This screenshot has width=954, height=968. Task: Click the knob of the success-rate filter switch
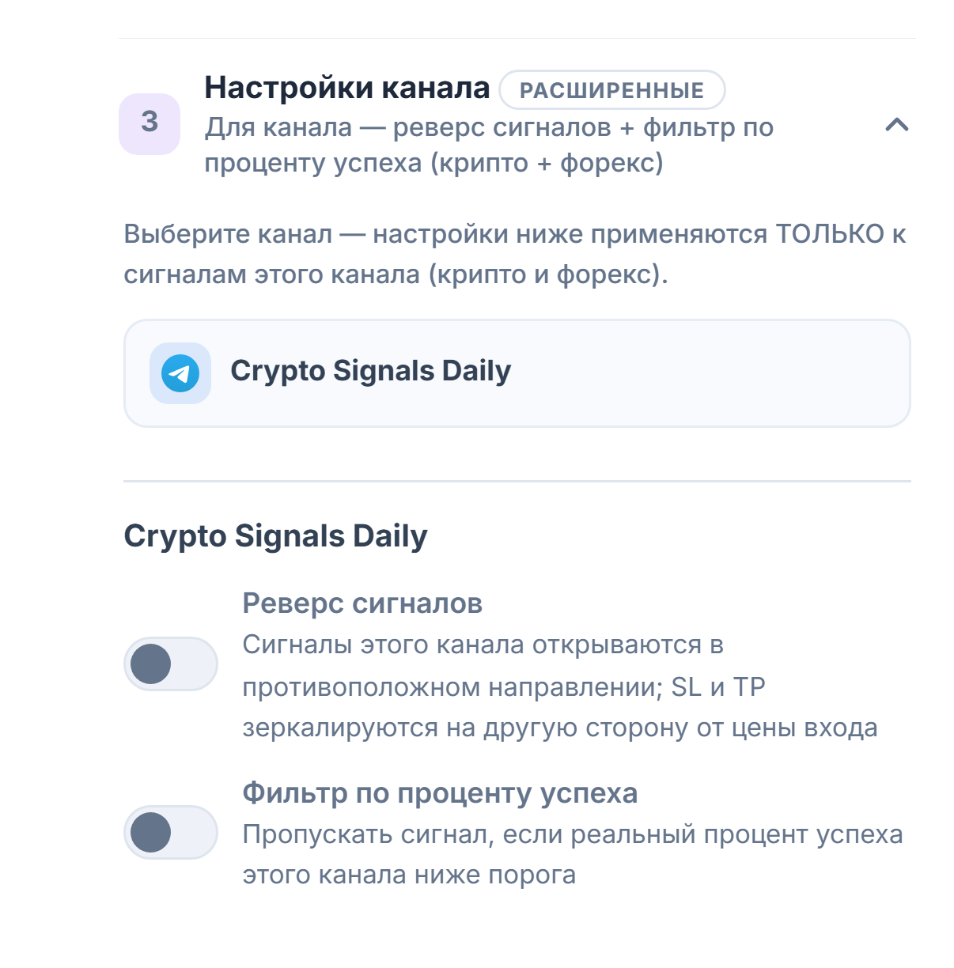pyautogui.click(x=151, y=832)
